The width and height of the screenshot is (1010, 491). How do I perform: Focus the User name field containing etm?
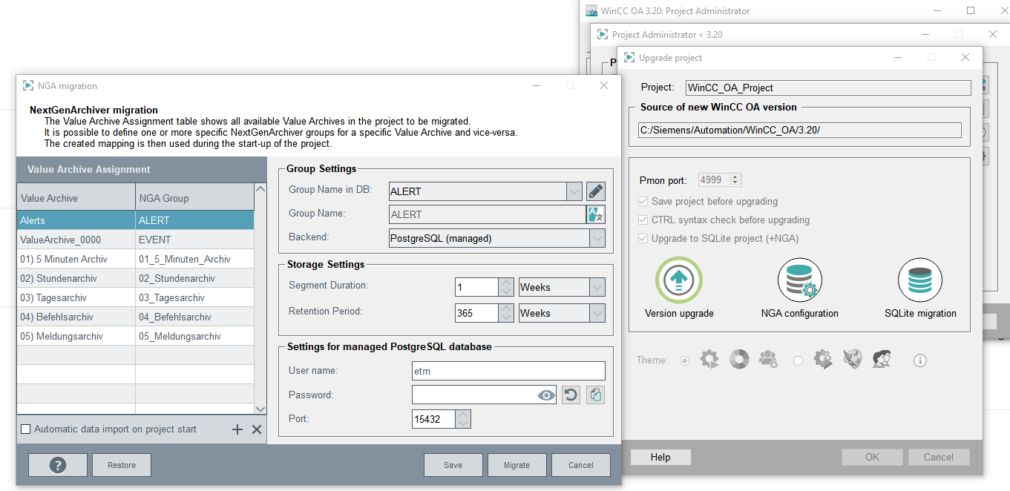[508, 371]
